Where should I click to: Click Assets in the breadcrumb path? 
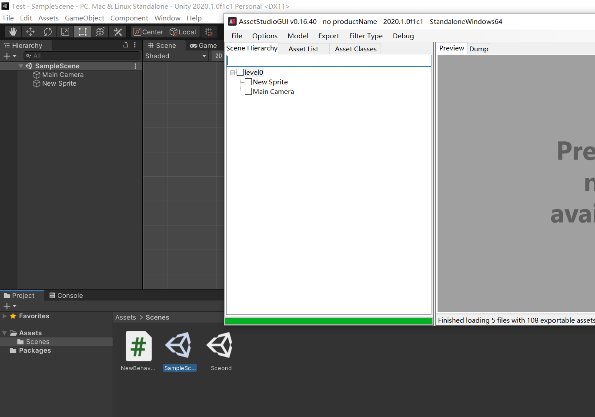click(126, 317)
